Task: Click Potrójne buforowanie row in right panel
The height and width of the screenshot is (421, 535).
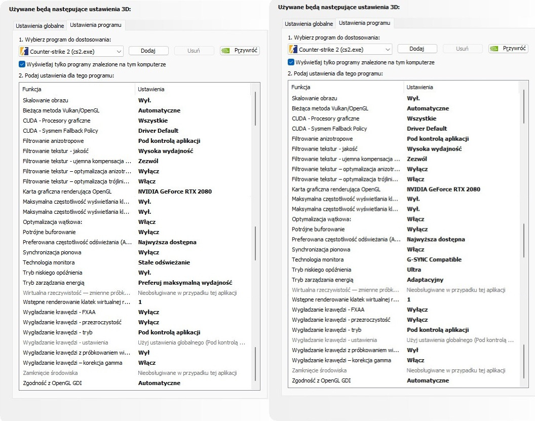Action: click(404, 229)
